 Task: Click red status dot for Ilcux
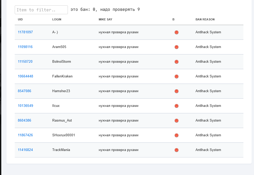tap(177, 106)
